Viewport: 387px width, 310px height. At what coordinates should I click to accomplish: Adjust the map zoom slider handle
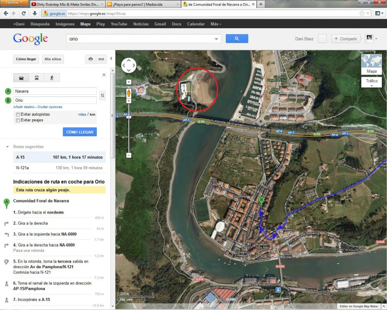coord(129,116)
